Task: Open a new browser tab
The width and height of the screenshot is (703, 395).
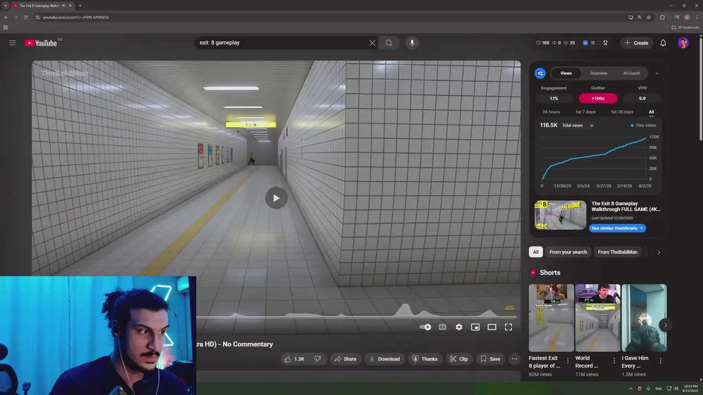Action: pyautogui.click(x=80, y=5)
